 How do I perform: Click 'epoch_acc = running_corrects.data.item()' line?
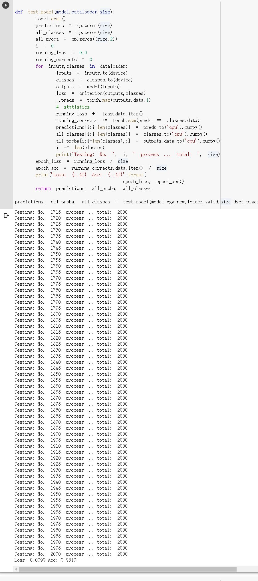(101, 168)
